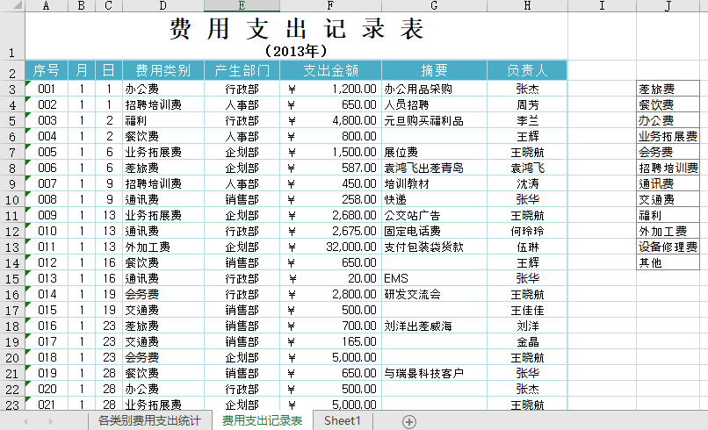Image resolution: width=708 pixels, height=430 pixels.
Task: Switch to the 各类别费用支出统计 sheet tab
Action: [148, 421]
